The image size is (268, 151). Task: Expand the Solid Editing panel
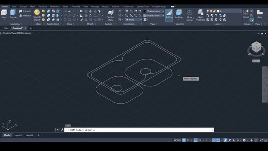(x=54, y=24)
